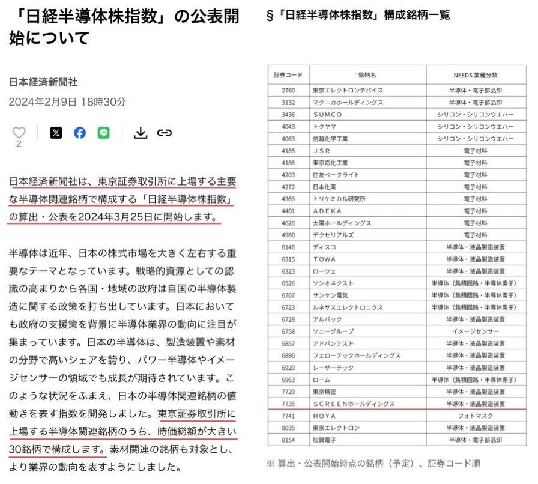Share the article via LINE
The height and width of the screenshot is (484, 538).
103,133
